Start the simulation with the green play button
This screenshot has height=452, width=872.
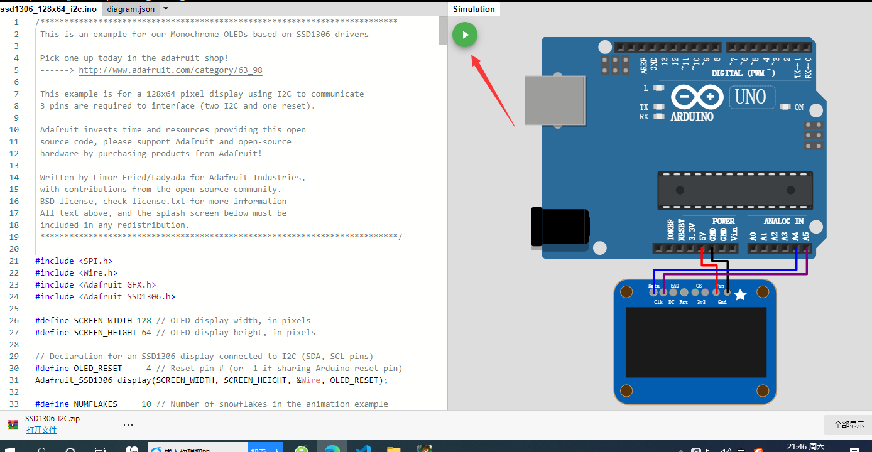[465, 35]
